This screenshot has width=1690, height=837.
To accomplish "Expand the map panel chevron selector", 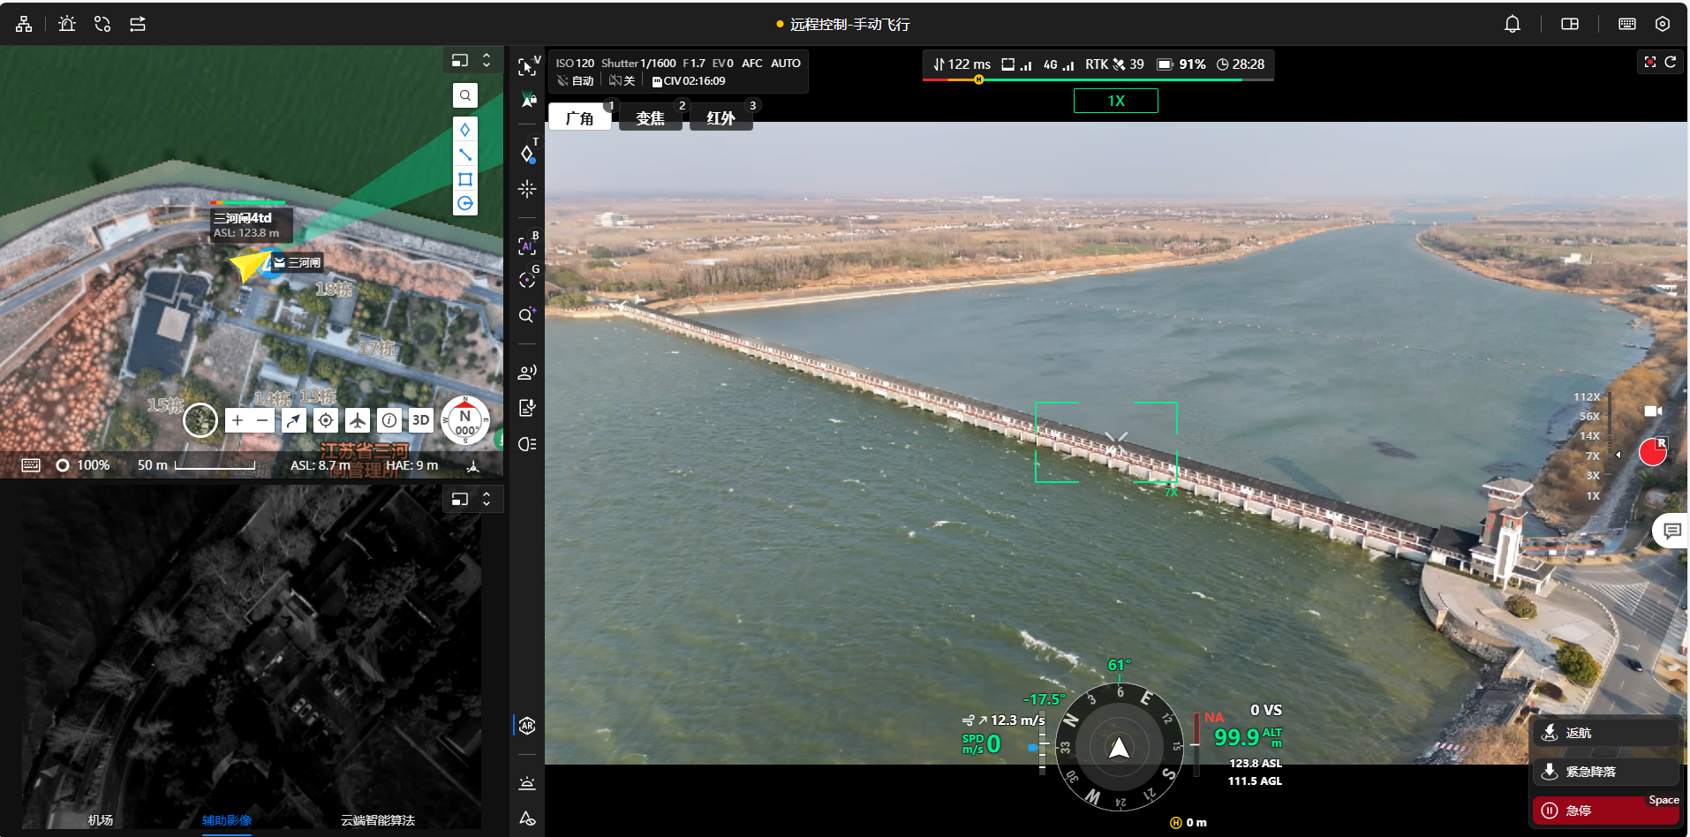I will click(487, 60).
